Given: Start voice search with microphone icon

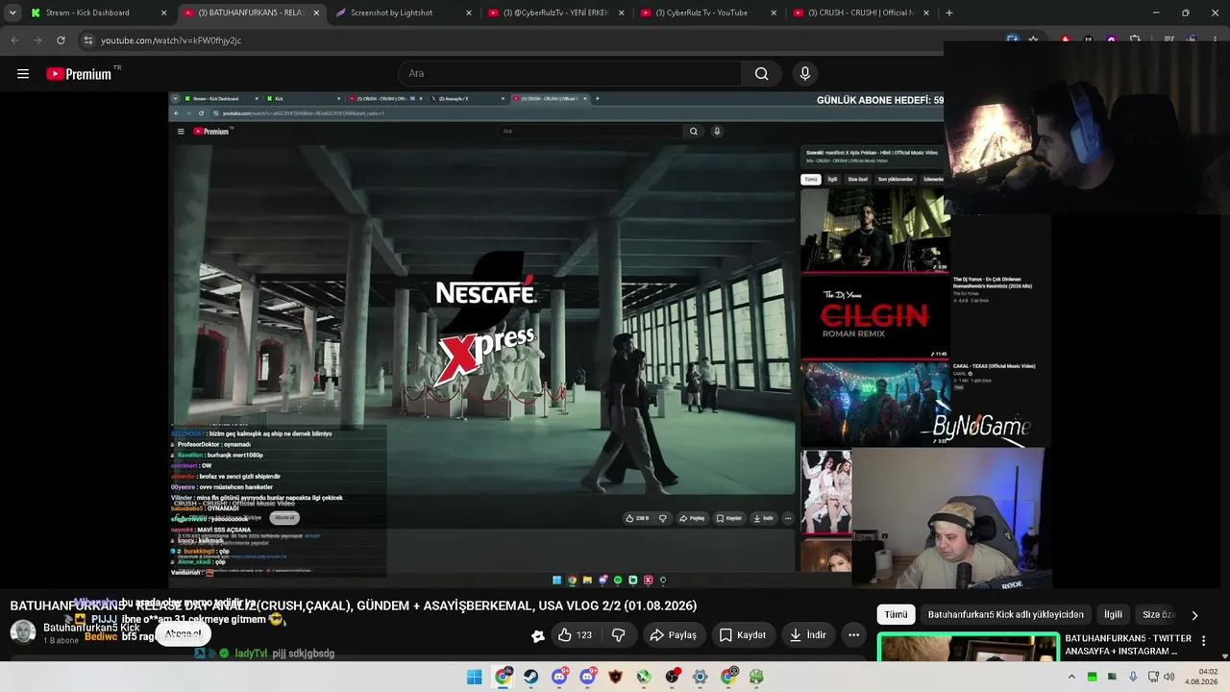Looking at the screenshot, I should click(805, 74).
